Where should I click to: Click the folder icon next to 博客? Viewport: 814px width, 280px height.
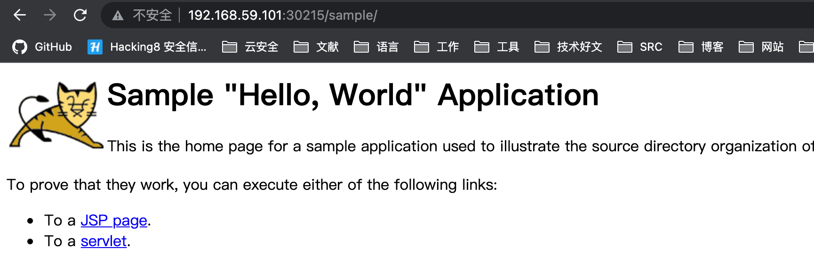tap(686, 47)
